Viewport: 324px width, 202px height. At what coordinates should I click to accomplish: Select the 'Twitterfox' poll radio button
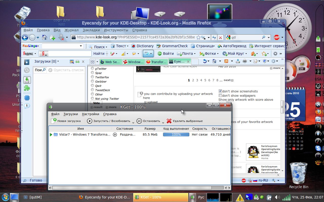tap(92, 77)
